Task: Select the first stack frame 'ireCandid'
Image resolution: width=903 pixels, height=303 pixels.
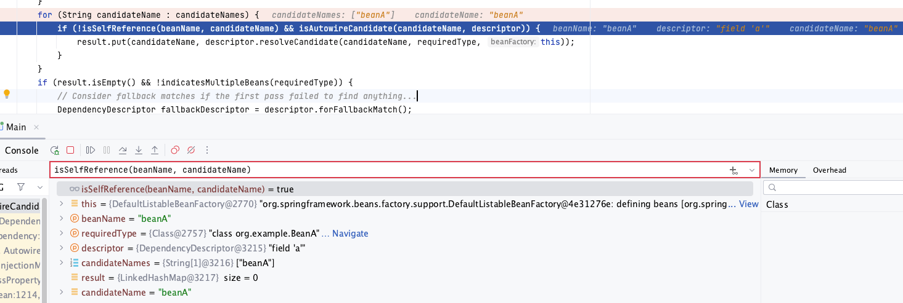Action: coord(20,206)
